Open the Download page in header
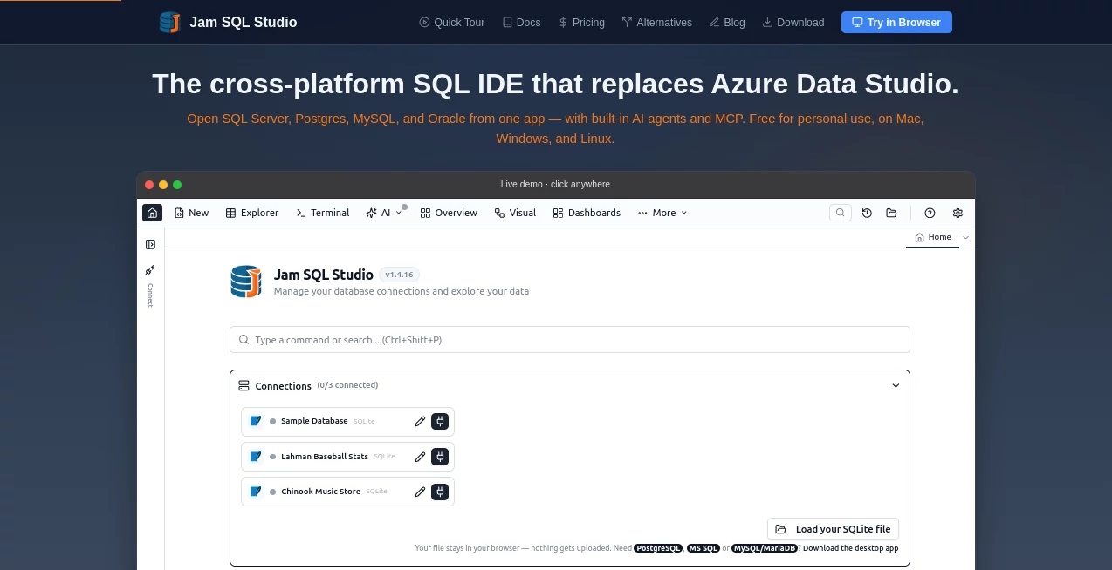This screenshot has width=1112, height=570. tap(793, 23)
